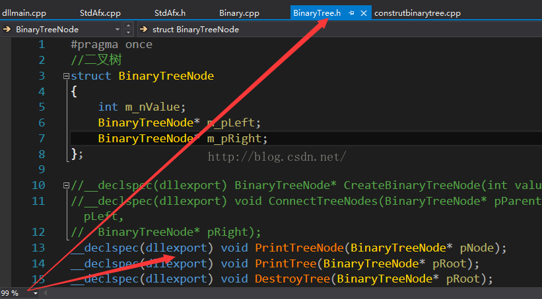Click line number 9 in the margin

42,169
